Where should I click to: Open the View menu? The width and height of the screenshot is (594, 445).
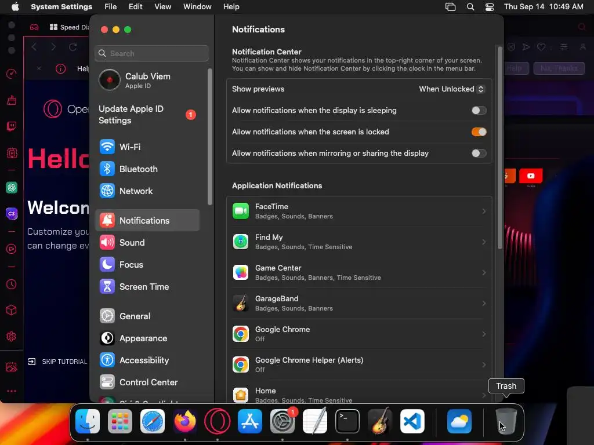tap(163, 7)
